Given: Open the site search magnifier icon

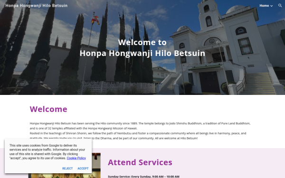Looking at the screenshot, I should coord(280,6).
